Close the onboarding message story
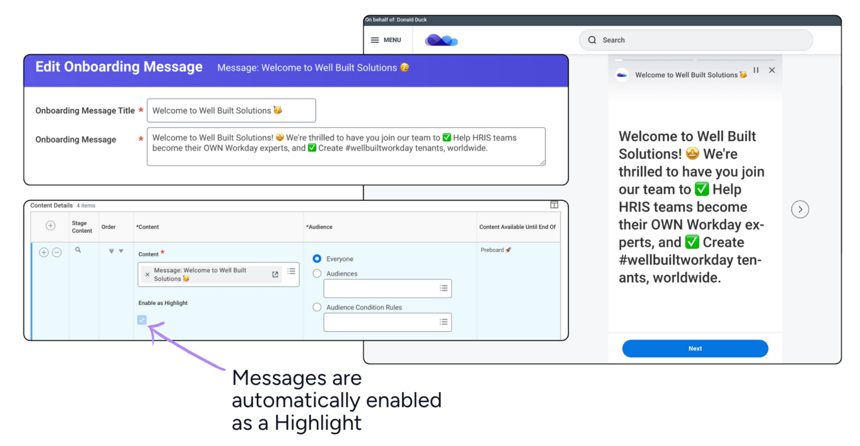 pyautogui.click(x=772, y=70)
